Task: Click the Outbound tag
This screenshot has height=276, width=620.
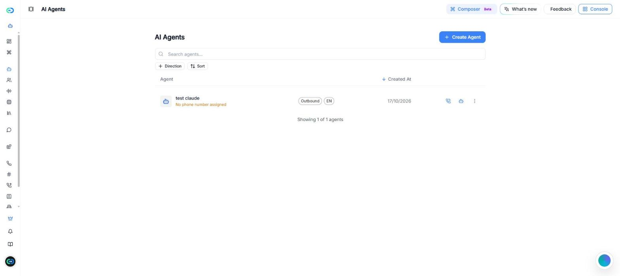Action: point(310,101)
